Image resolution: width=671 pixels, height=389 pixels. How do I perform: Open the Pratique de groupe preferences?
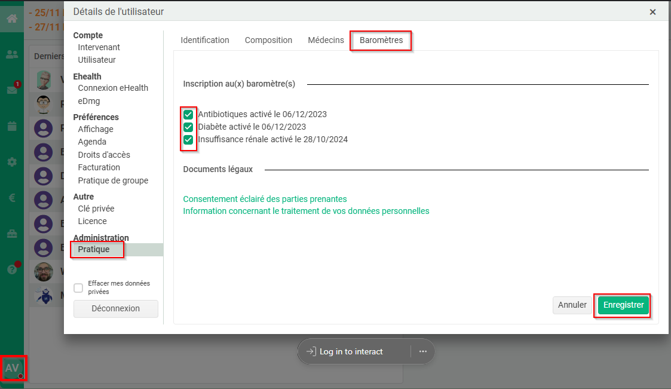pyautogui.click(x=113, y=180)
